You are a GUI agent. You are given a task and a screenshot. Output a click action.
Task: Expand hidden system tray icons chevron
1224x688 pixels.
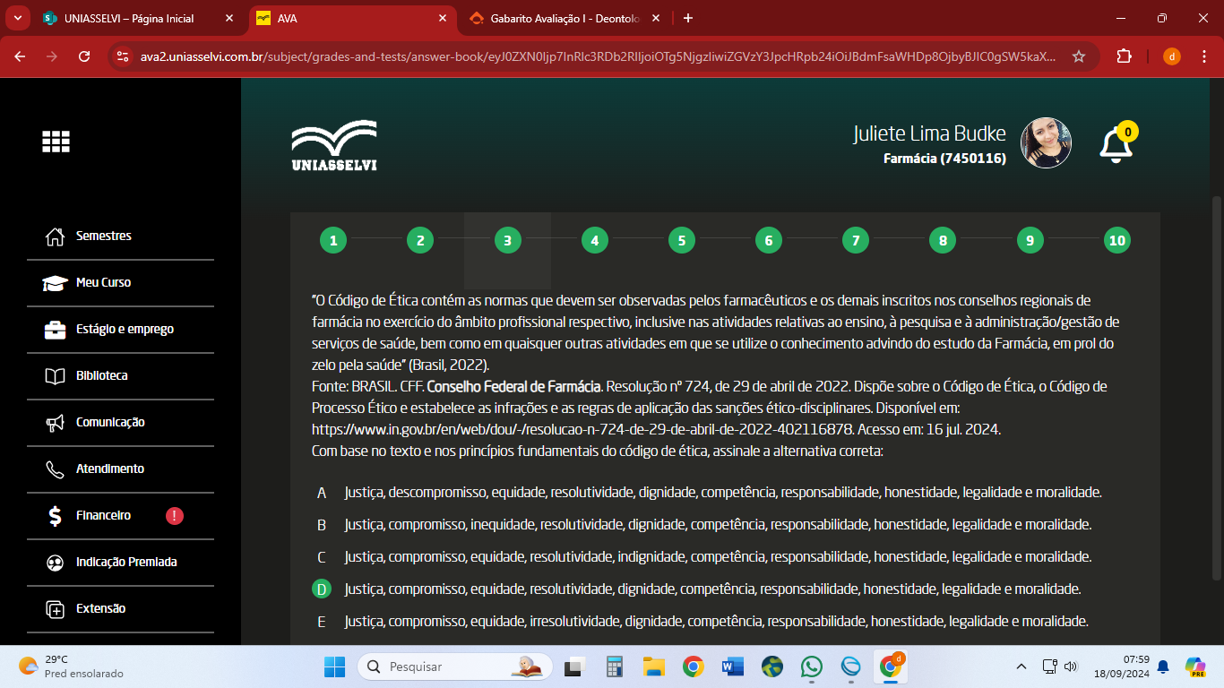1021,666
